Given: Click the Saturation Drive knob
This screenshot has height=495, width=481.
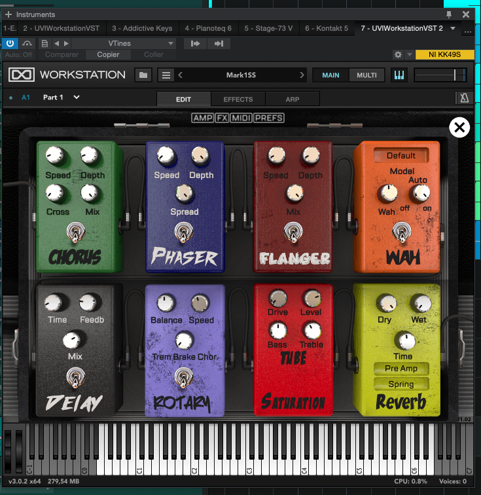Looking at the screenshot, I should [x=277, y=298].
